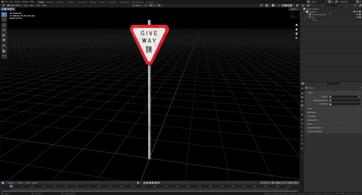Open the timeline Playback menu
362x195 pixels.
11,183
